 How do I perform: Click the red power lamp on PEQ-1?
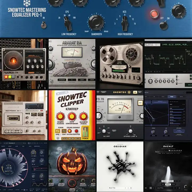click(154, 14)
